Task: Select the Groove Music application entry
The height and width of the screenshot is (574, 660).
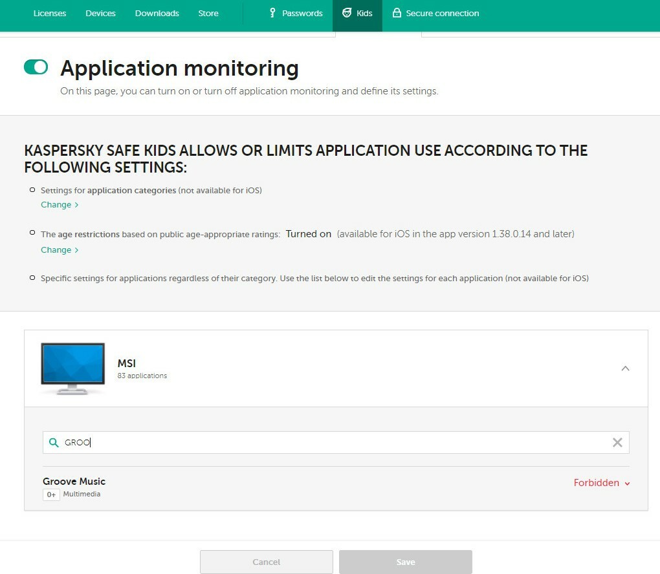Action: pyautogui.click(x=74, y=481)
